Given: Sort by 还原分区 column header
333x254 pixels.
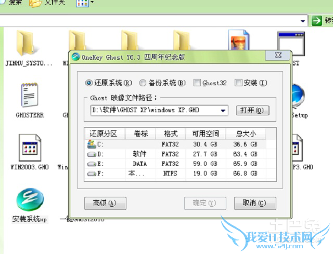Looking at the screenshot, I should 105,134.
